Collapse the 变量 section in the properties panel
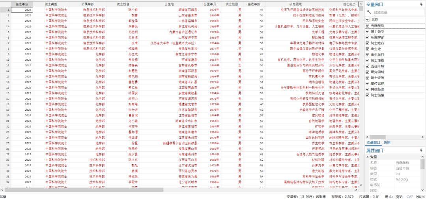Screen dimensions: 426x199 (x=368, y=157)
